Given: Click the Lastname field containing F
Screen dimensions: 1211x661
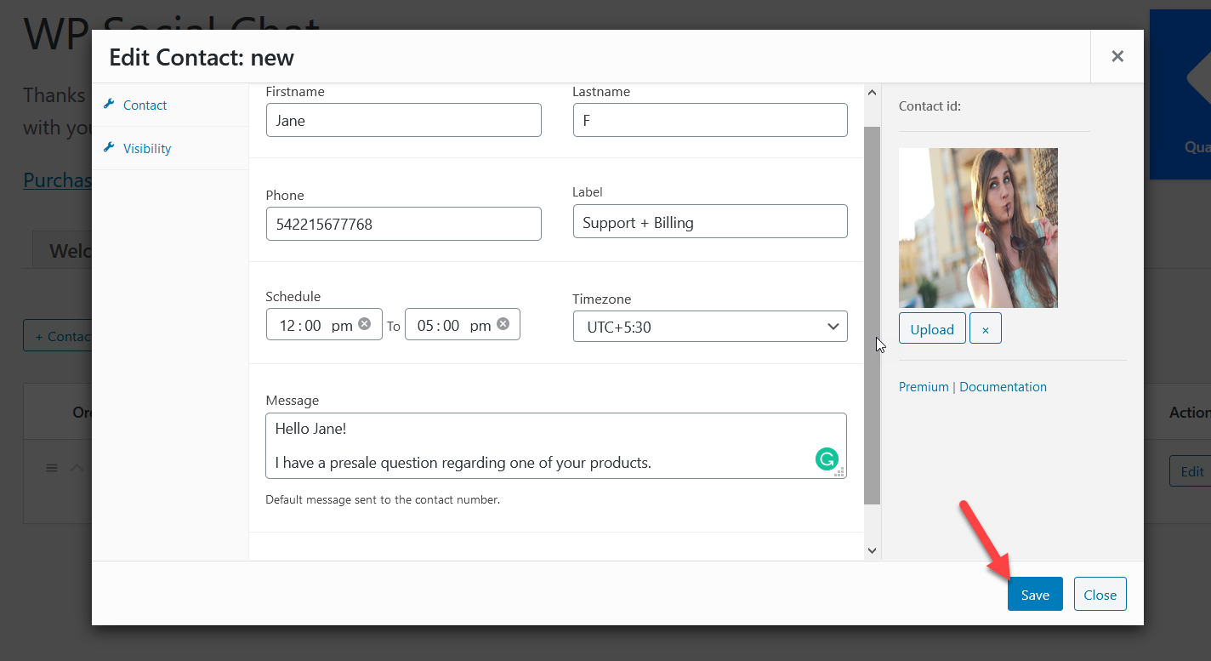Looking at the screenshot, I should click(710, 120).
